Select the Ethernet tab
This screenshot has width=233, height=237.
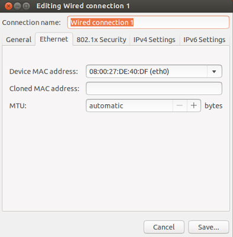[54, 39]
